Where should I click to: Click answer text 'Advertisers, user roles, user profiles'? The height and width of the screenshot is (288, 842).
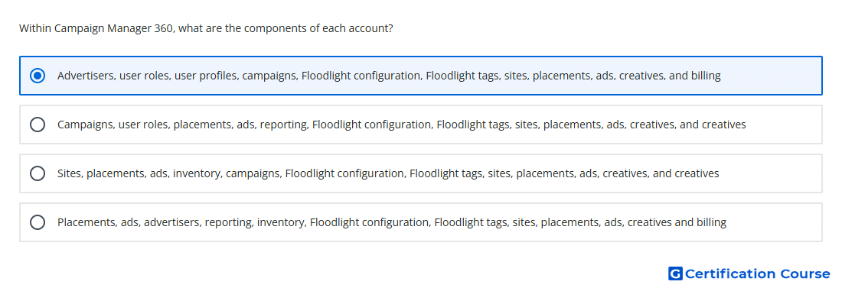pyautogui.click(x=148, y=76)
